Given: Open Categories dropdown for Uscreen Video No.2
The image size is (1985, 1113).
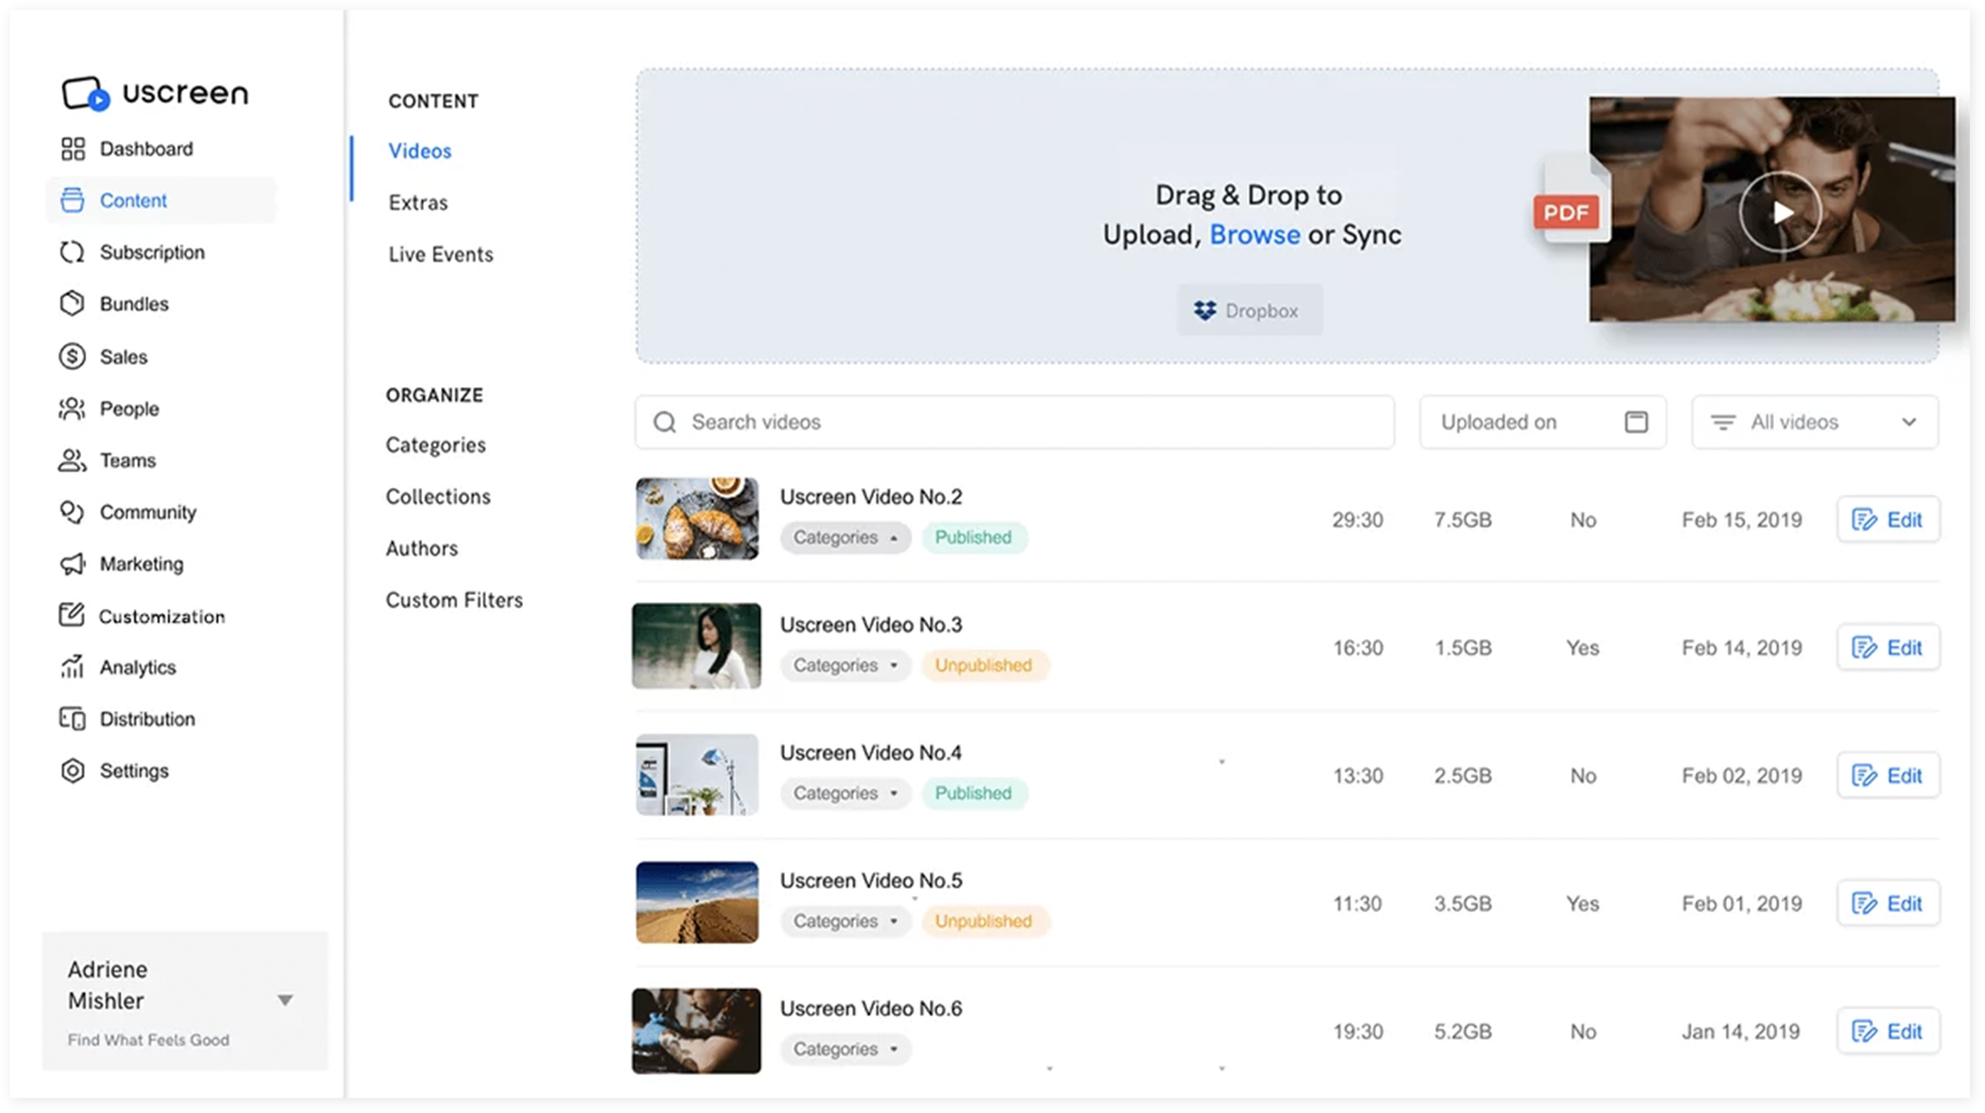Looking at the screenshot, I should tap(845, 537).
